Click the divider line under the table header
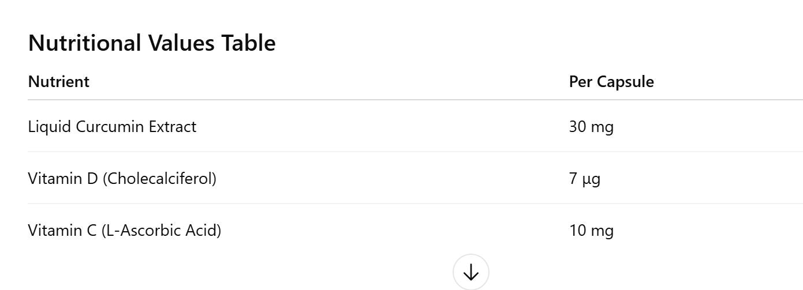 [x=415, y=100]
